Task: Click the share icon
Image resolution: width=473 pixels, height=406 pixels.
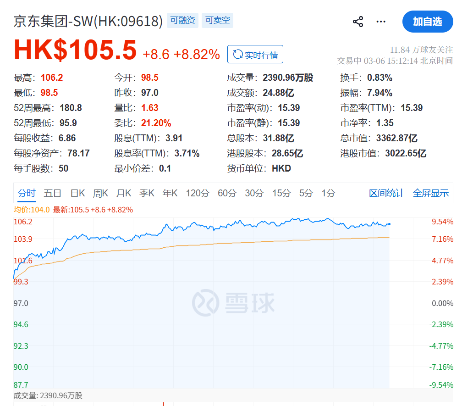Action: pos(358,22)
